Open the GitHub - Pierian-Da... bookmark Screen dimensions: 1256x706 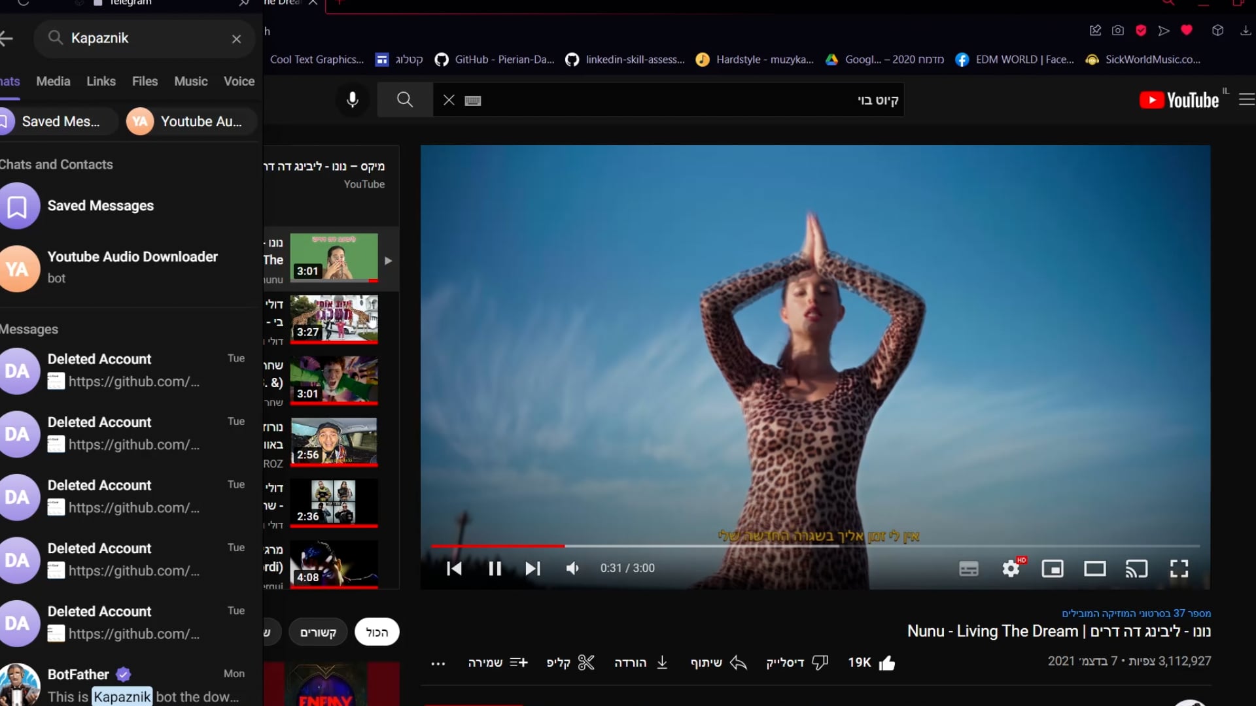495,59
